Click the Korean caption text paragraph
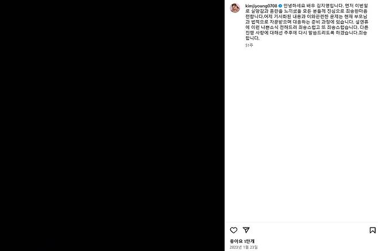378x251 pixels. coord(307,22)
